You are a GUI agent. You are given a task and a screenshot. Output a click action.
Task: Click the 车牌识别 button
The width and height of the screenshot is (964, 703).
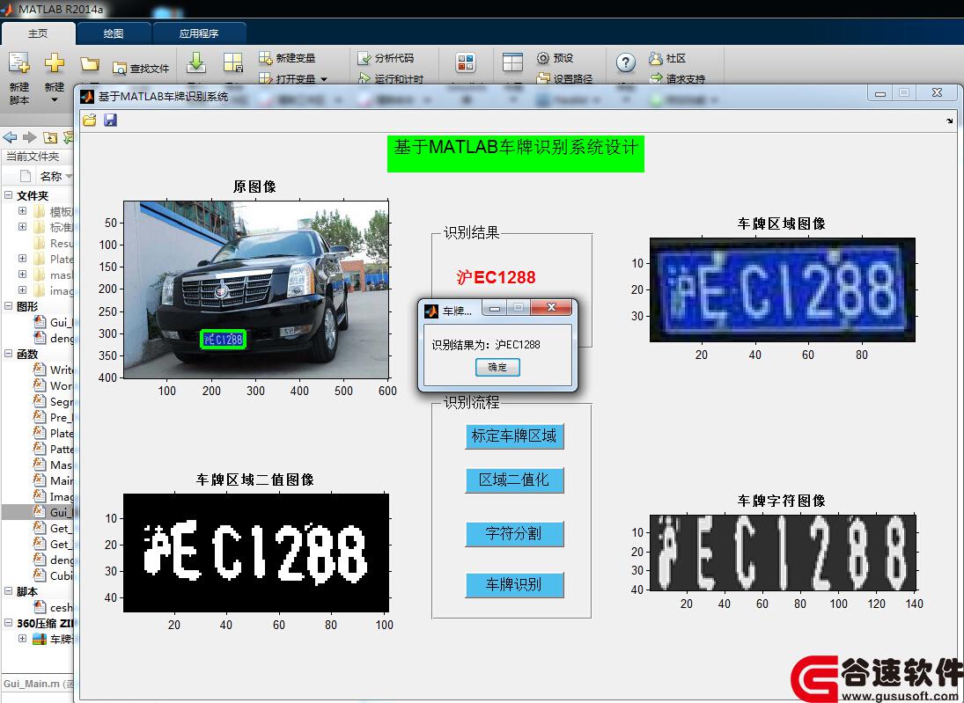(x=514, y=584)
